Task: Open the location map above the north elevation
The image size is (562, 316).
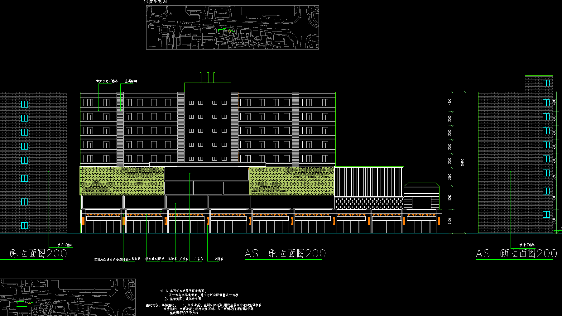Action: (233, 27)
